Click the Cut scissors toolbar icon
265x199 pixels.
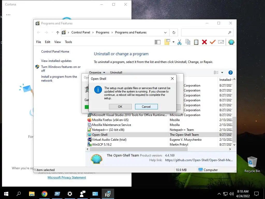coord(180,42)
